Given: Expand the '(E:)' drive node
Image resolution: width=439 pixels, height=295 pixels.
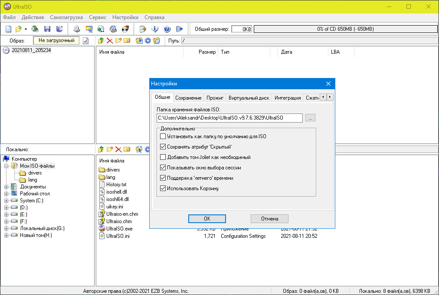Looking at the screenshot, I should pos(6,215).
